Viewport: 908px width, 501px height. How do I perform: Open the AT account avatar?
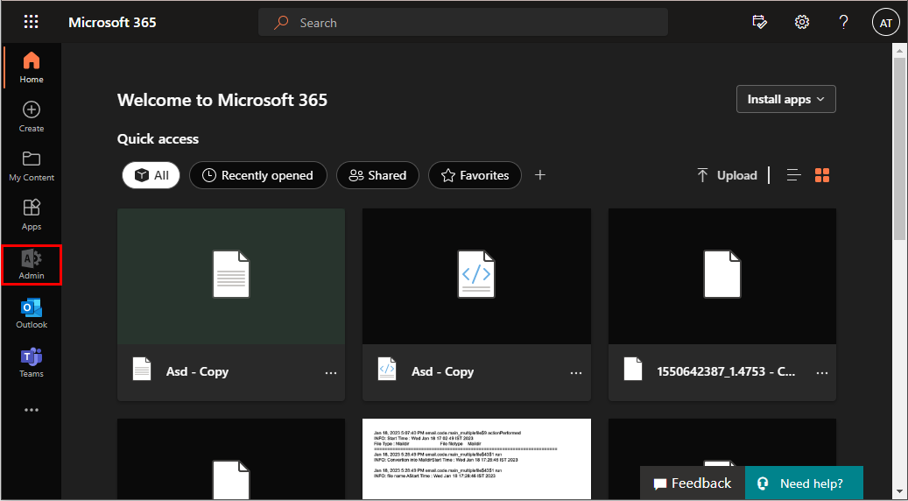tap(885, 23)
